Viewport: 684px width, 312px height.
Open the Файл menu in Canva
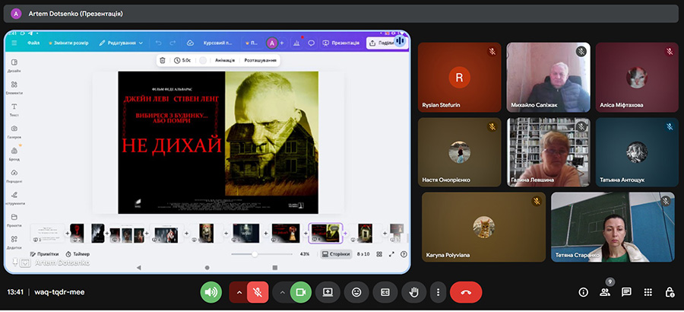[x=33, y=43]
